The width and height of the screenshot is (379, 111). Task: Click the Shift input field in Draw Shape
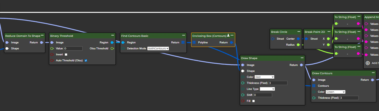point(263,95)
